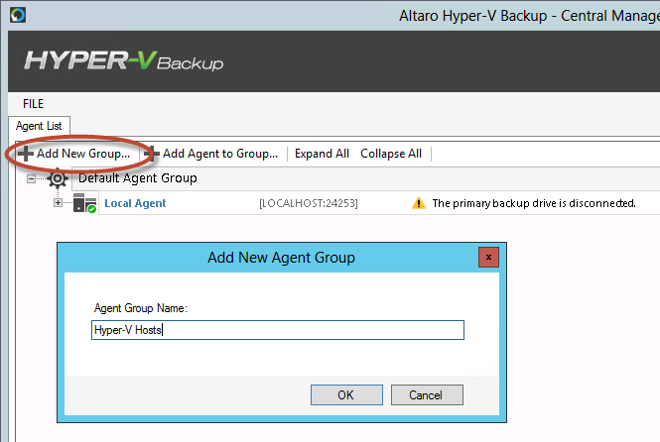Viewport: 660px width, 442px height.
Task: Select the Agent List tab
Action: (x=39, y=126)
